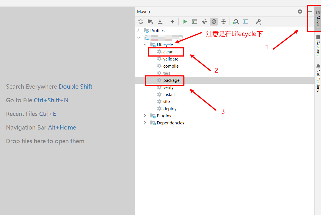Viewport: 321px width, 215px height.
Task: Select the compile lifecycle goal
Action: click(171, 66)
